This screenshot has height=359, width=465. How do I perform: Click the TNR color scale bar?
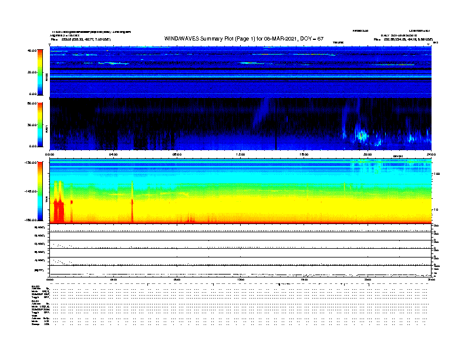pyautogui.click(x=40, y=191)
